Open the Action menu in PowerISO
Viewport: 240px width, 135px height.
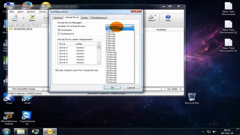(31, 12)
